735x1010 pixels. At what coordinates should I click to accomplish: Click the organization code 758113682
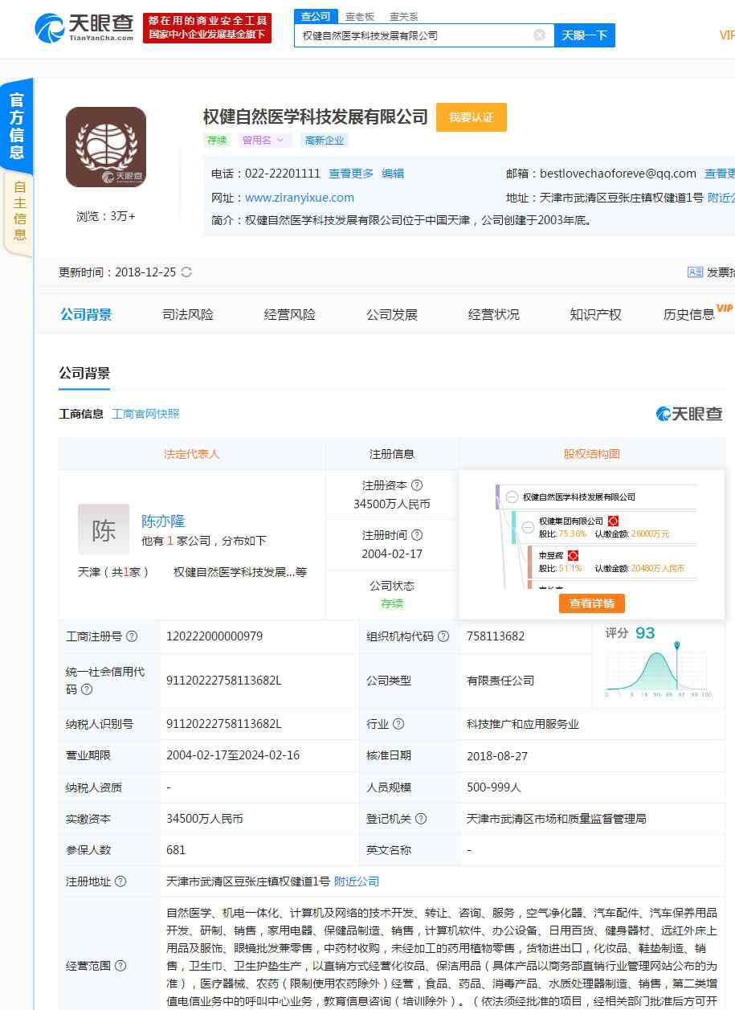click(496, 636)
